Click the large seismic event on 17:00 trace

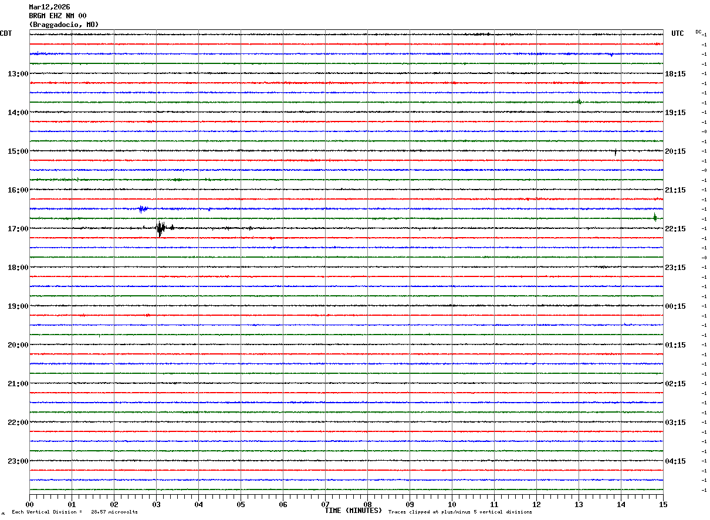(161, 228)
